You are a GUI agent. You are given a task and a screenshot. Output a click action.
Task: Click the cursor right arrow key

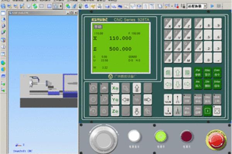[x=187, y=84]
